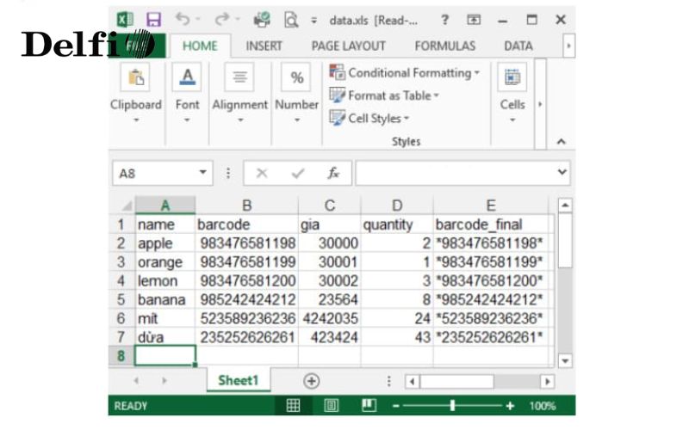
Task: Open the Alignment group icon
Action: click(x=239, y=78)
